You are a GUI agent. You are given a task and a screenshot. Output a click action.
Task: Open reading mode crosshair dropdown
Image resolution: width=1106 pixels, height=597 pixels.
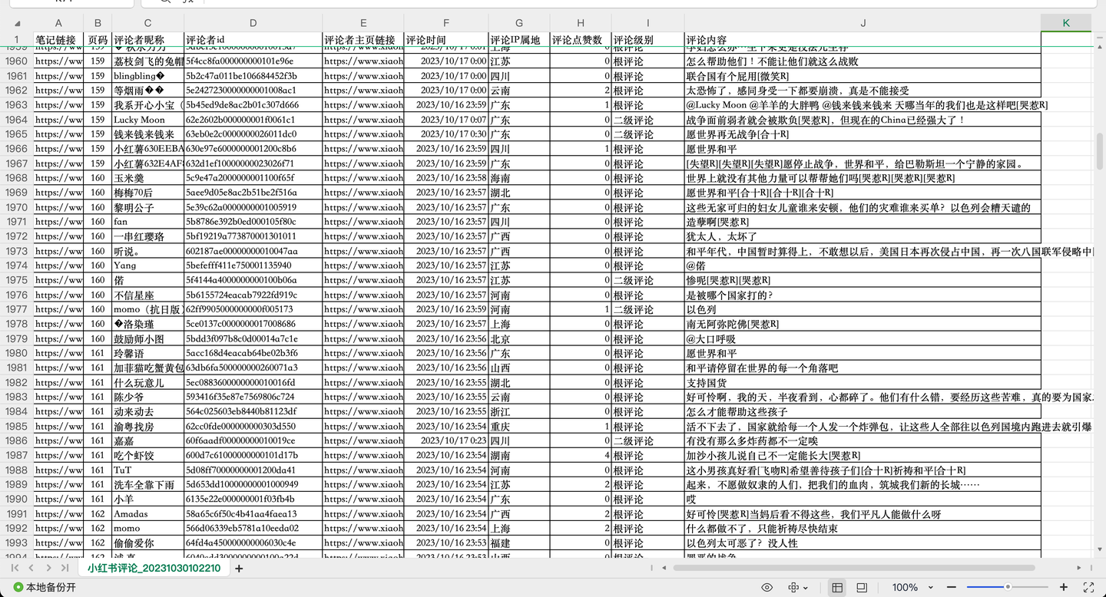tap(798, 588)
